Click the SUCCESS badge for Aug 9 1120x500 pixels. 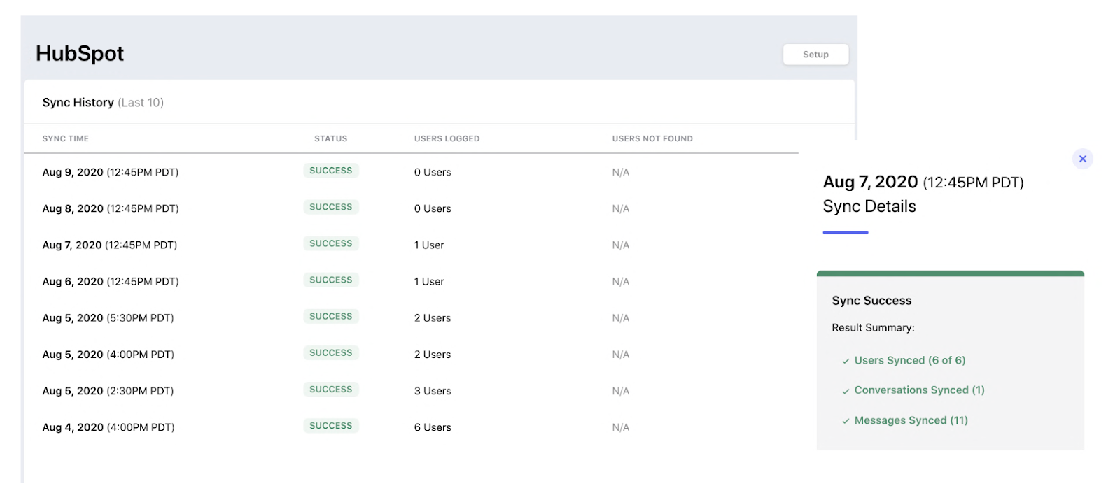(331, 171)
